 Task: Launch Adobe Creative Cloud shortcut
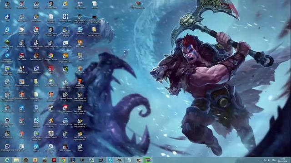tap(65, 110)
